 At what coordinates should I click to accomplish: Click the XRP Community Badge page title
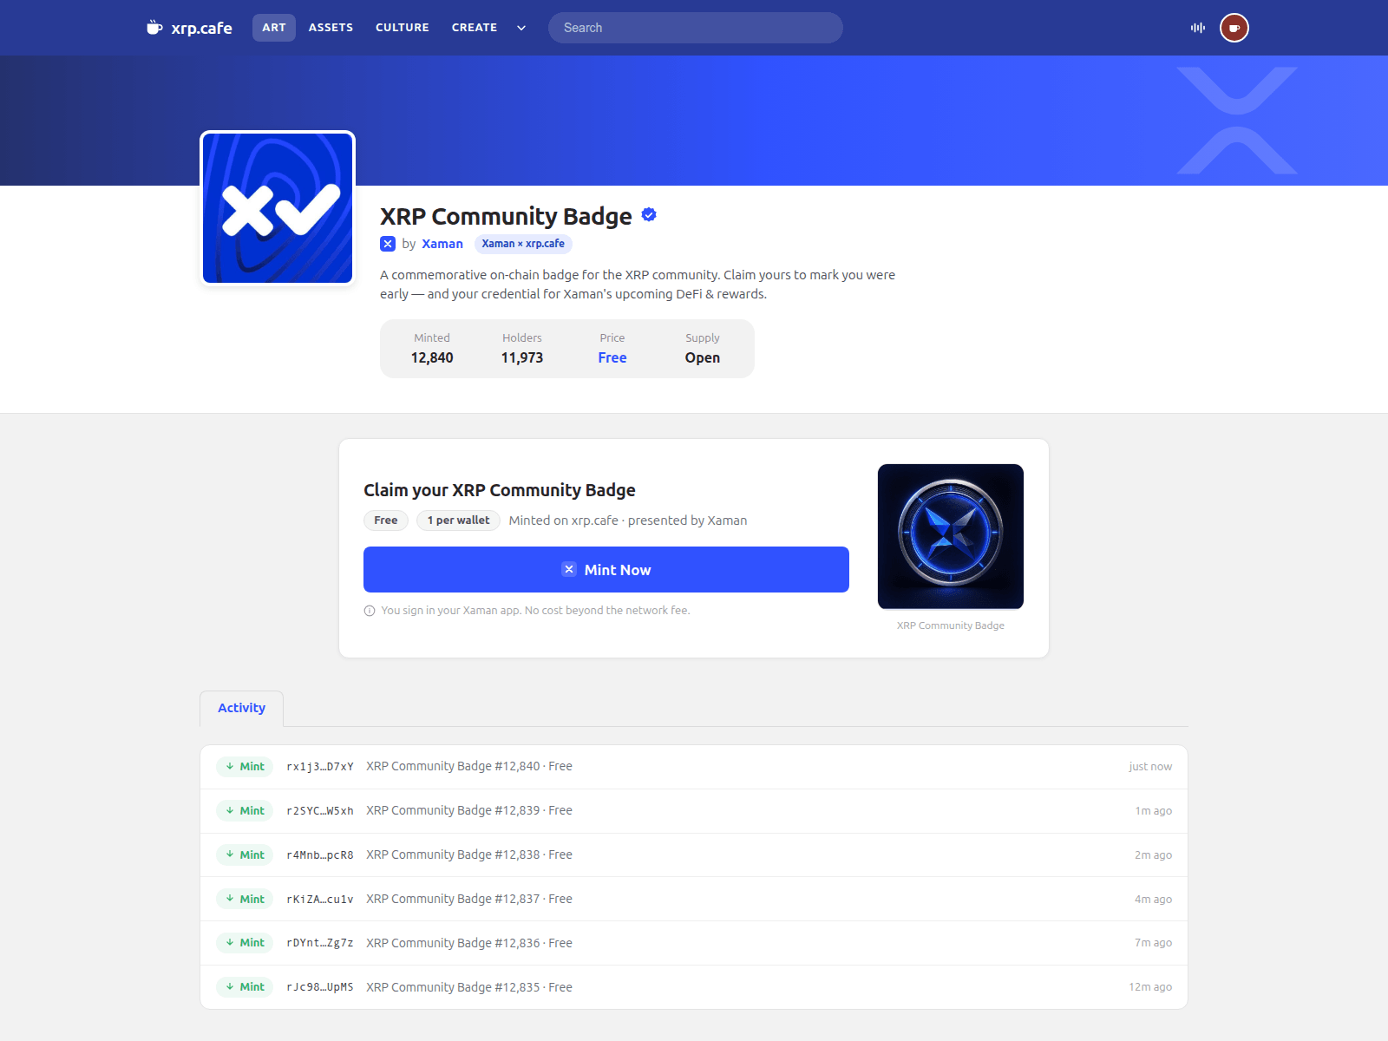506,216
